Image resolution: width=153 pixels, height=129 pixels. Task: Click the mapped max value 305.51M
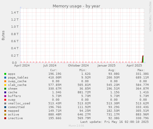pos(142,111)
